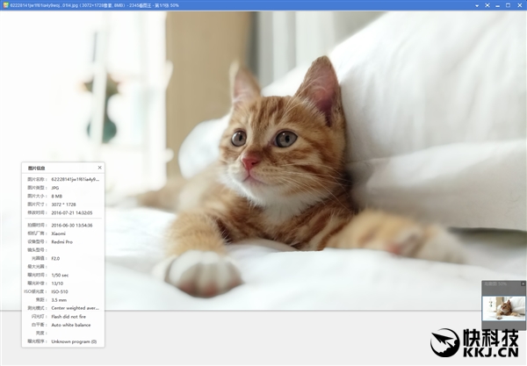Select the F2.0 aperture value
The width and height of the screenshot is (527, 366).
click(x=57, y=259)
